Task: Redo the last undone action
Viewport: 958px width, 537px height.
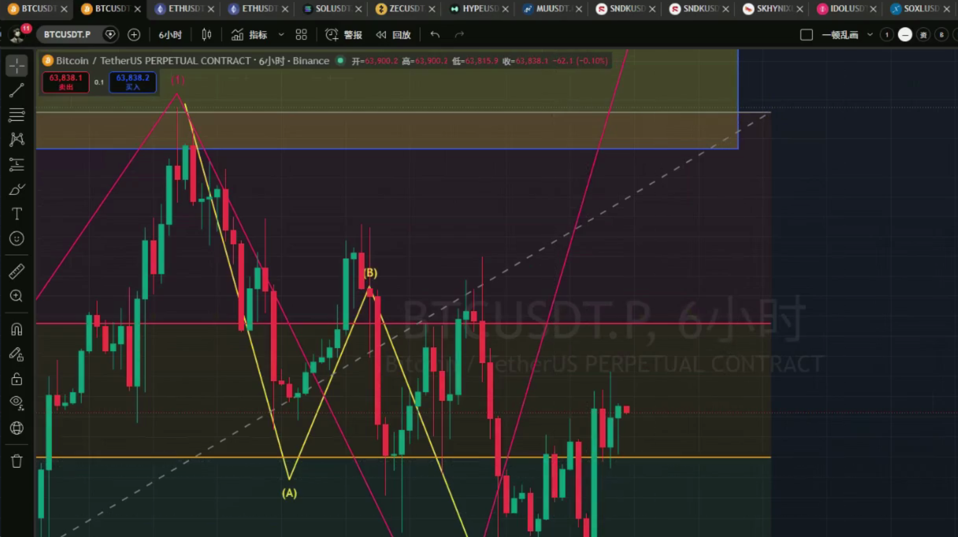Action: (x=459, y=35)
